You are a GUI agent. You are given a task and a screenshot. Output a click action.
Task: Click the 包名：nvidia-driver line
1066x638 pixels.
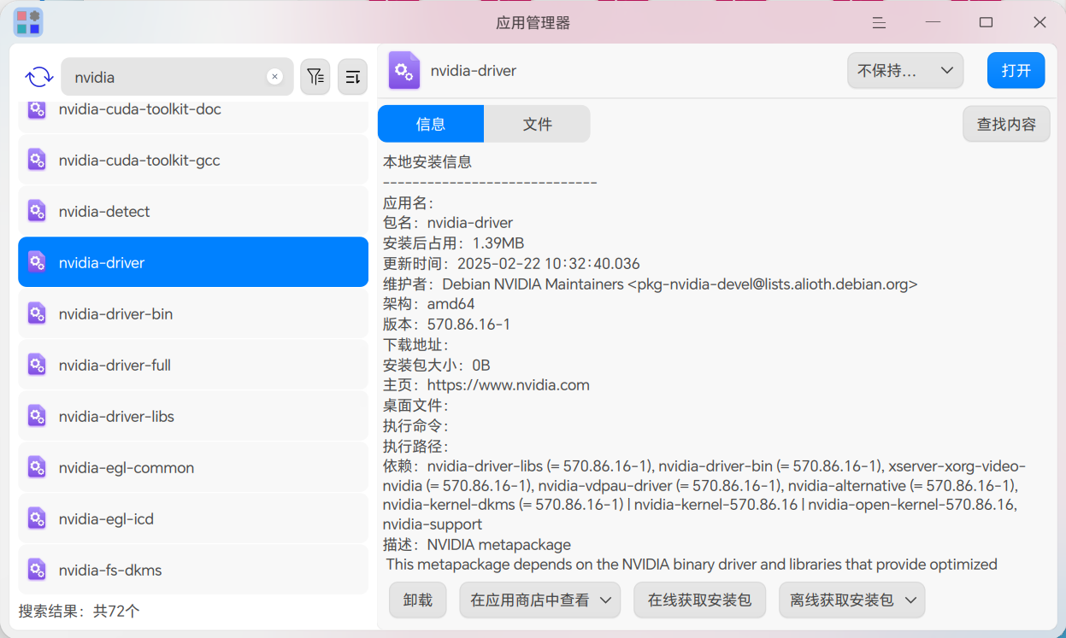pos(448,223)
